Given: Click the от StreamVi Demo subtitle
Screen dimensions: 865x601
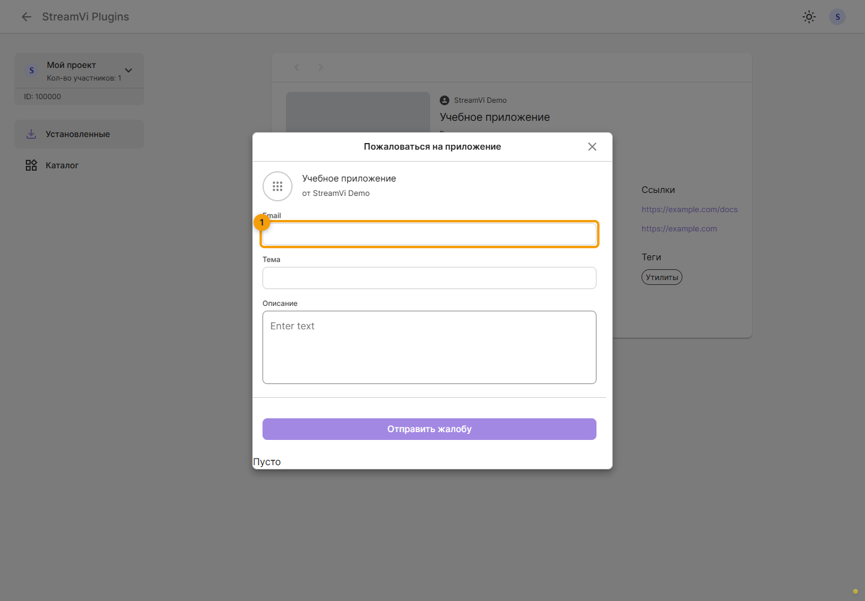Looking at the screenshot, I should pos(336,194).
